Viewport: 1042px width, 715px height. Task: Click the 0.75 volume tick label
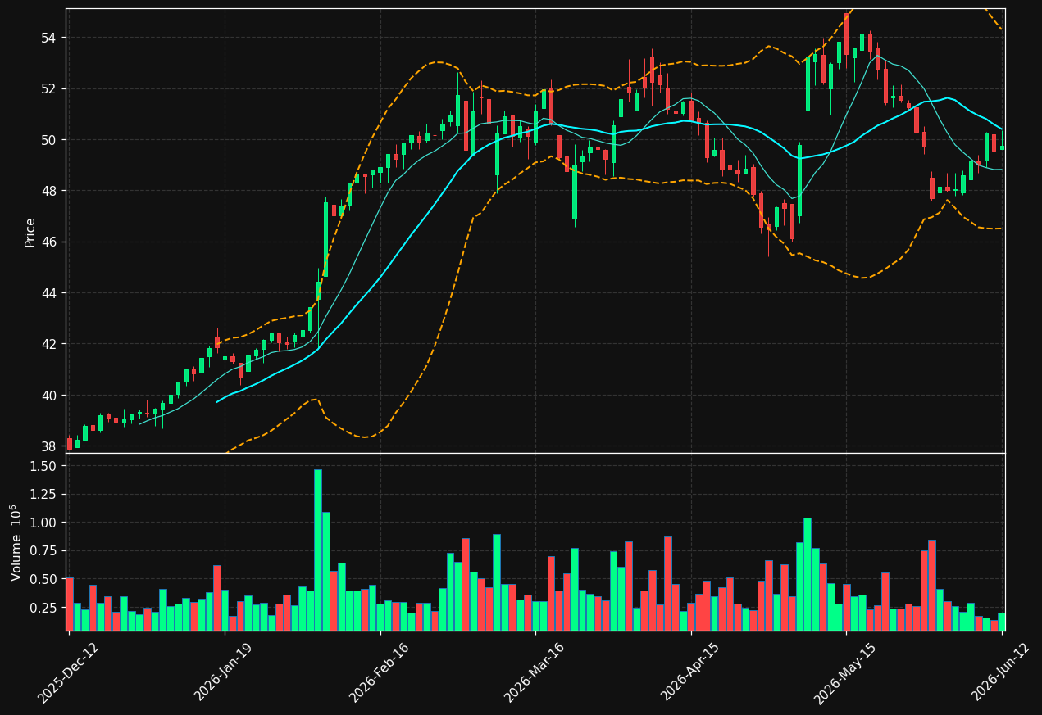(x=43, y=550)
